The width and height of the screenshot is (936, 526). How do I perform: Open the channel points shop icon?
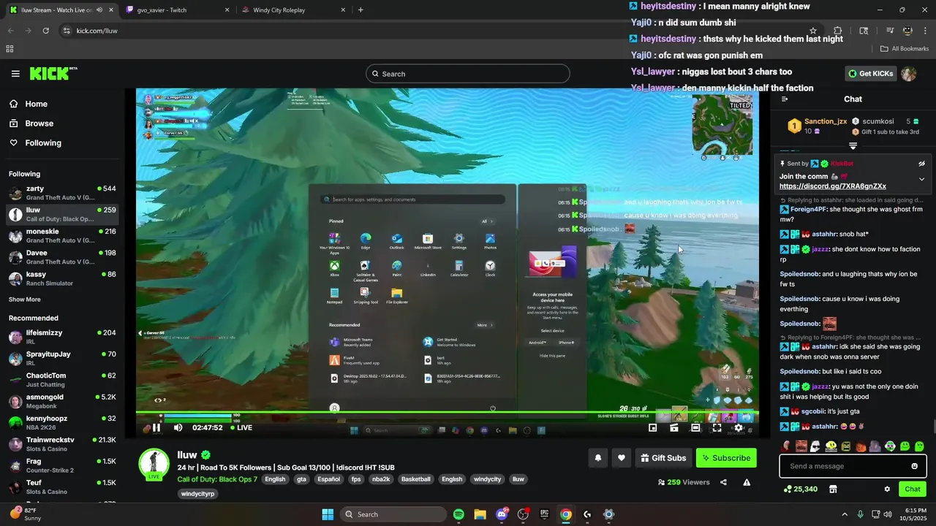point(833,489)
